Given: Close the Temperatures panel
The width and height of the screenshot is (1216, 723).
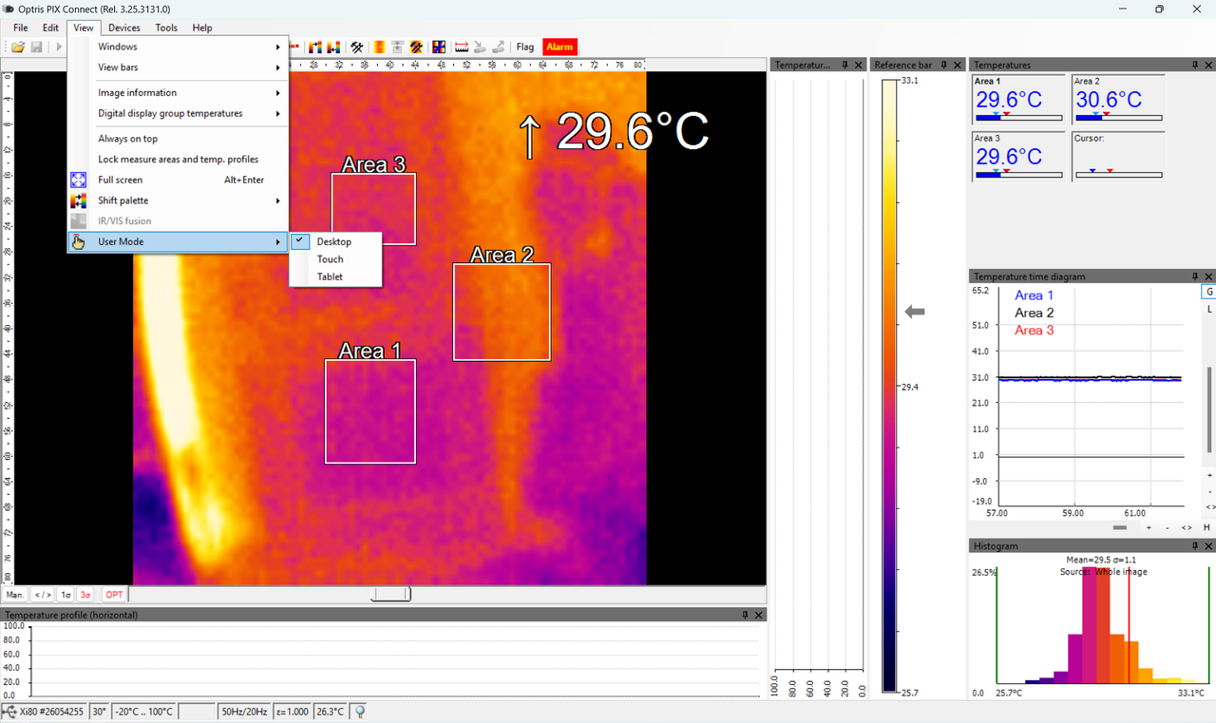Looking at the screenshot, I should click(1208, 65).
